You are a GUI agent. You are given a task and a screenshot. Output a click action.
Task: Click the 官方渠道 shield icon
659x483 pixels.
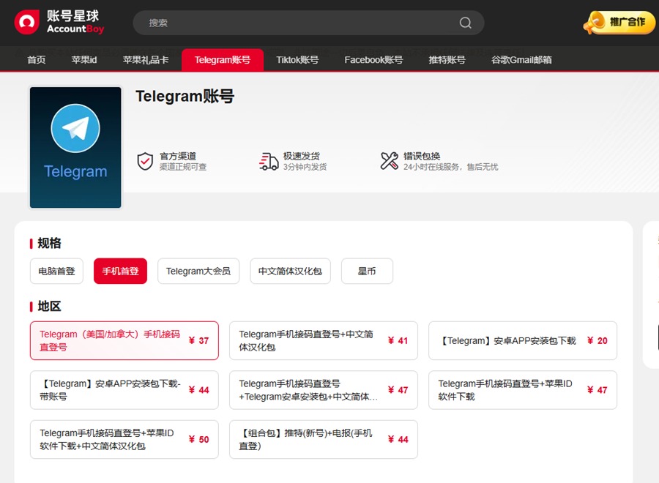[x=145, y=161]
